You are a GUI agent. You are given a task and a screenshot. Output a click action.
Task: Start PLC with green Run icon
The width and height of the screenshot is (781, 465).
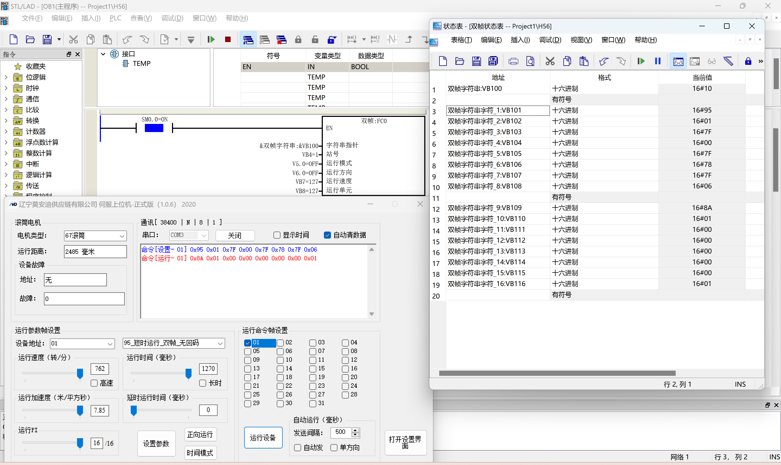tap(211, 40)
